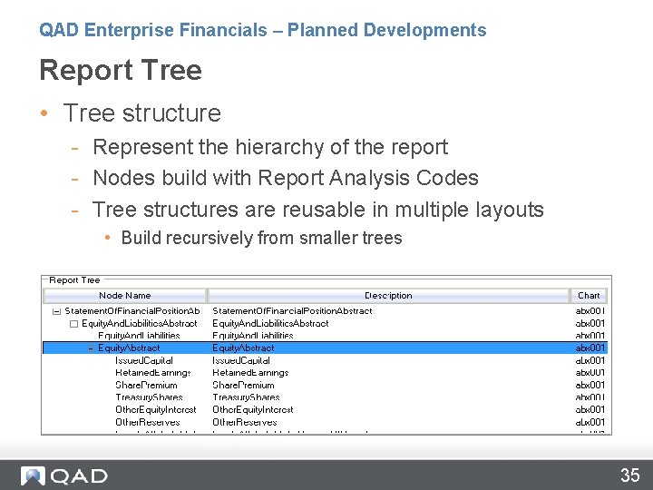Screen dimensions: 653x490
Task: Select the TreasuryShares node name
Action: 149,397
